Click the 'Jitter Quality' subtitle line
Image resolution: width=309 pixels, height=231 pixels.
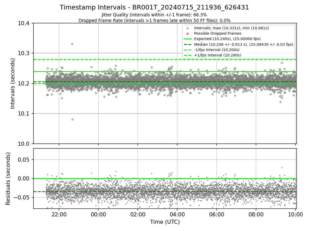click(154, 15)
